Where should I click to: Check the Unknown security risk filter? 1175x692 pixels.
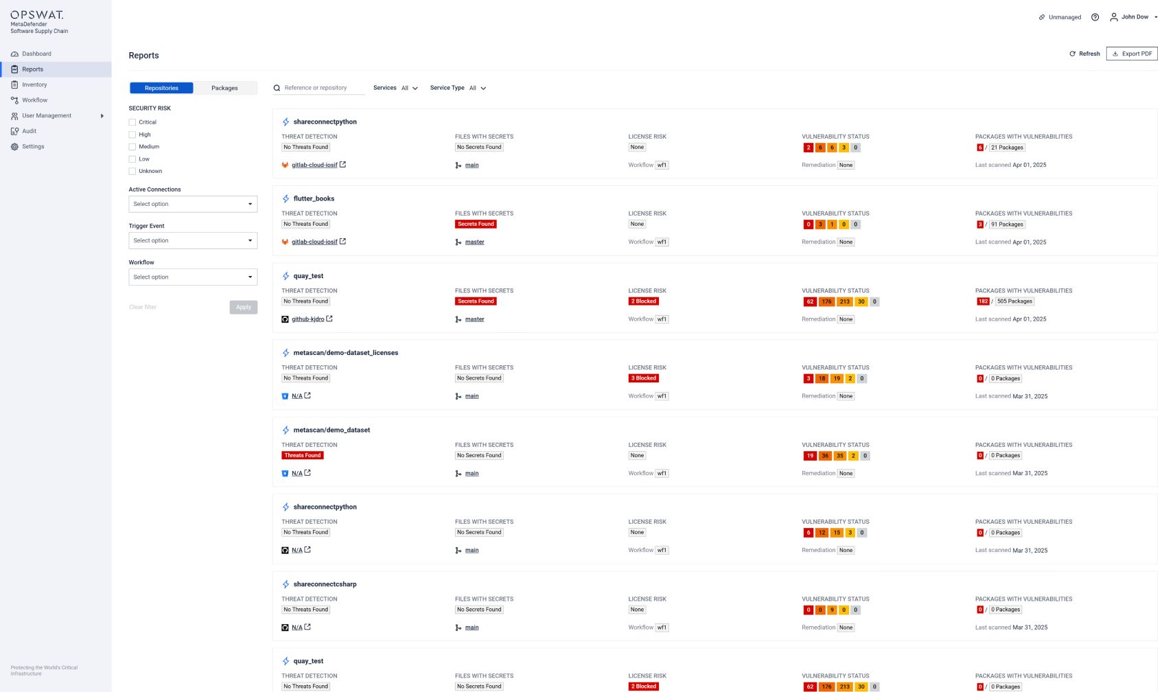pos(132,171)
